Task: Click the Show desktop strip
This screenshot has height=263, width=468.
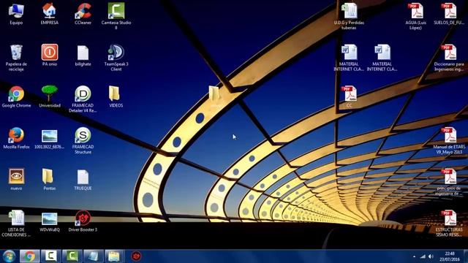Action: (466, 256)
